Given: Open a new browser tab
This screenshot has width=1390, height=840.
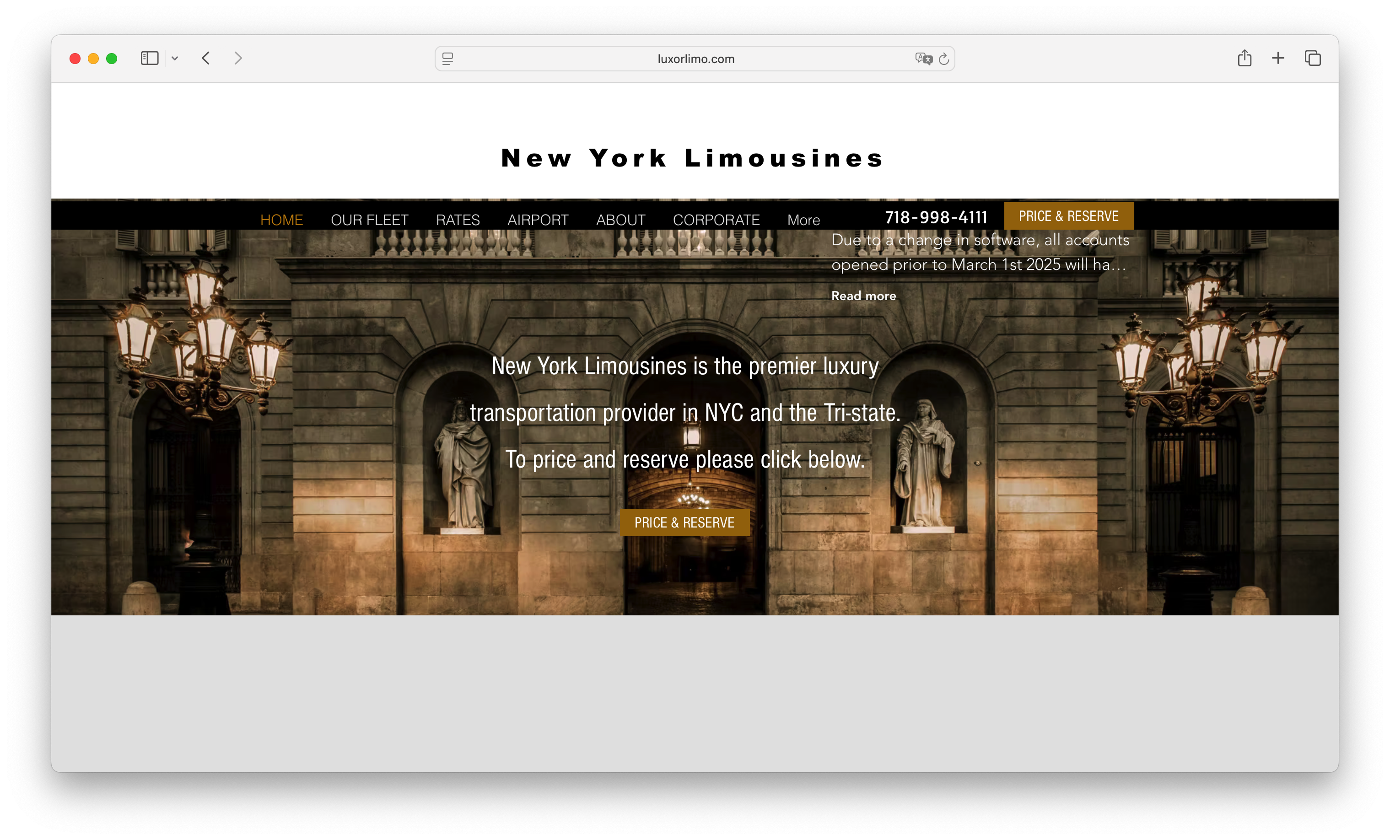Looking at the screenshot, I should click(x=1278, y=58).
